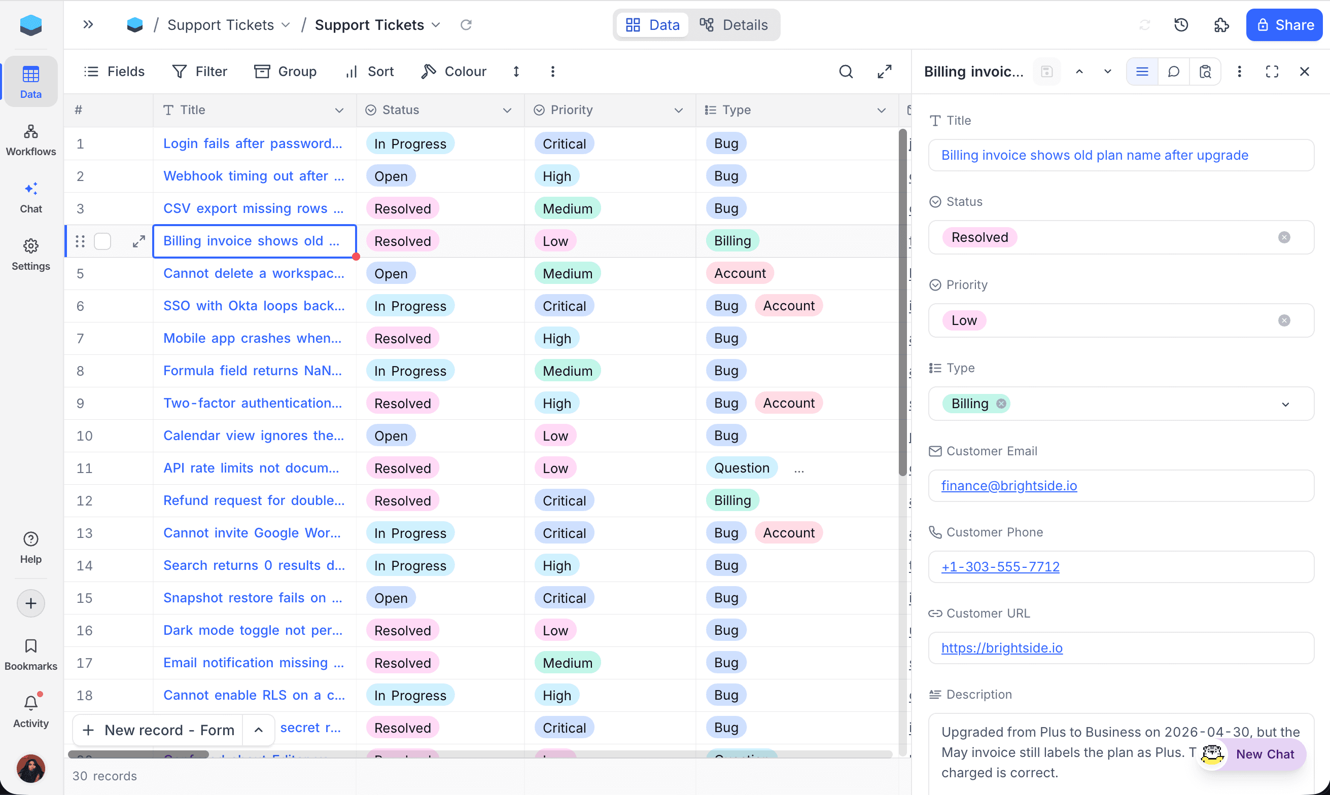Start a New Chat
The height and width of the screenshot is (795, 1330).
[1252, 754]
